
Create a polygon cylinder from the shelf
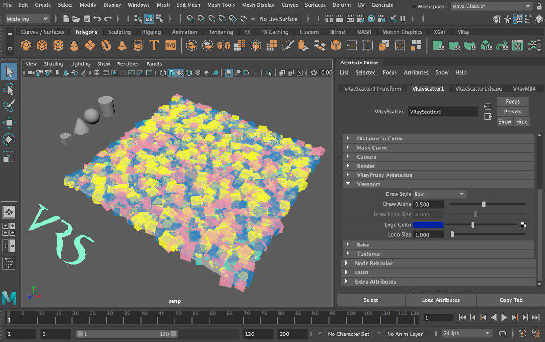(58, 45)
